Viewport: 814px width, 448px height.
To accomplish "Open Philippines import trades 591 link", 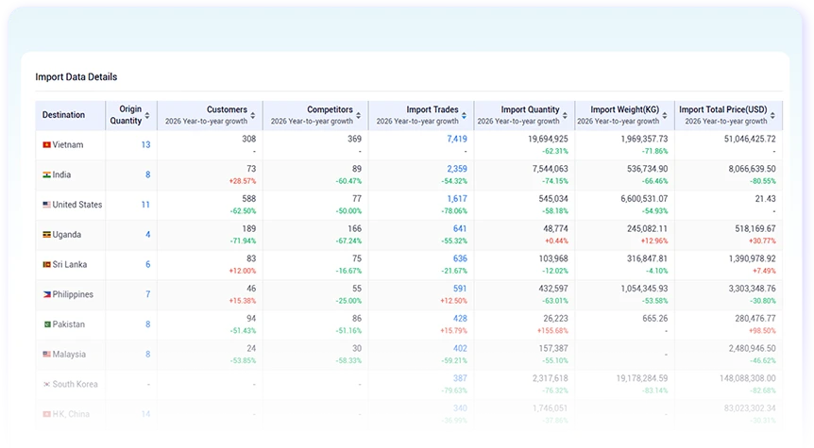I will click(x=460, y=289).
